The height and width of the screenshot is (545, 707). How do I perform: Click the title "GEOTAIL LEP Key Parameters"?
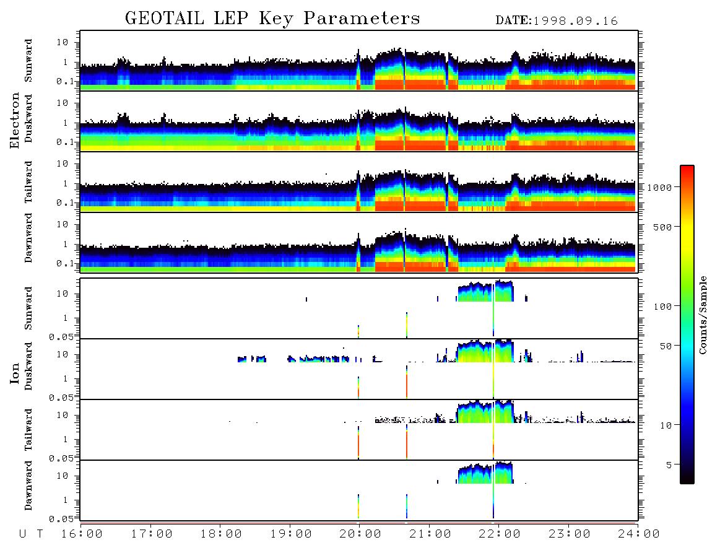point(272,19)
